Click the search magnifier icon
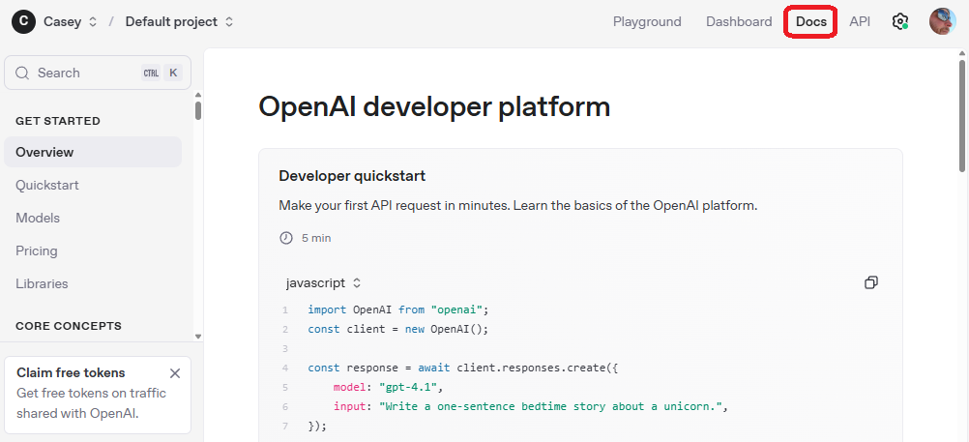969x442 pixels. click(x=22, y=73)
